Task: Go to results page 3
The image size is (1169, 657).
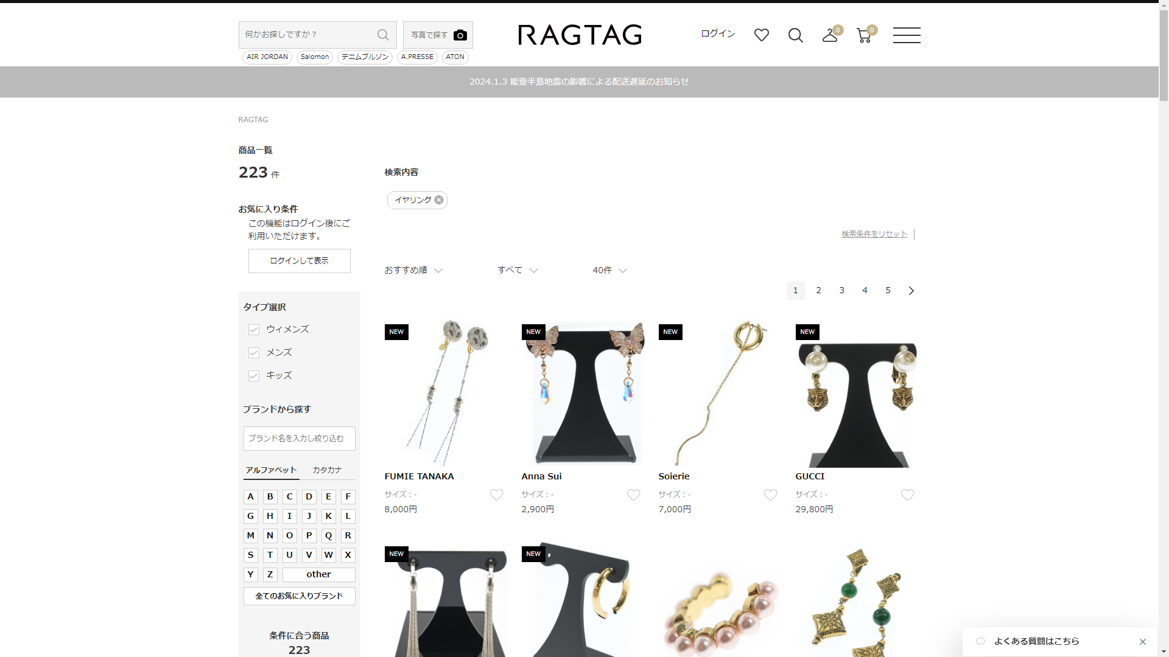Action: coord(841,291)
